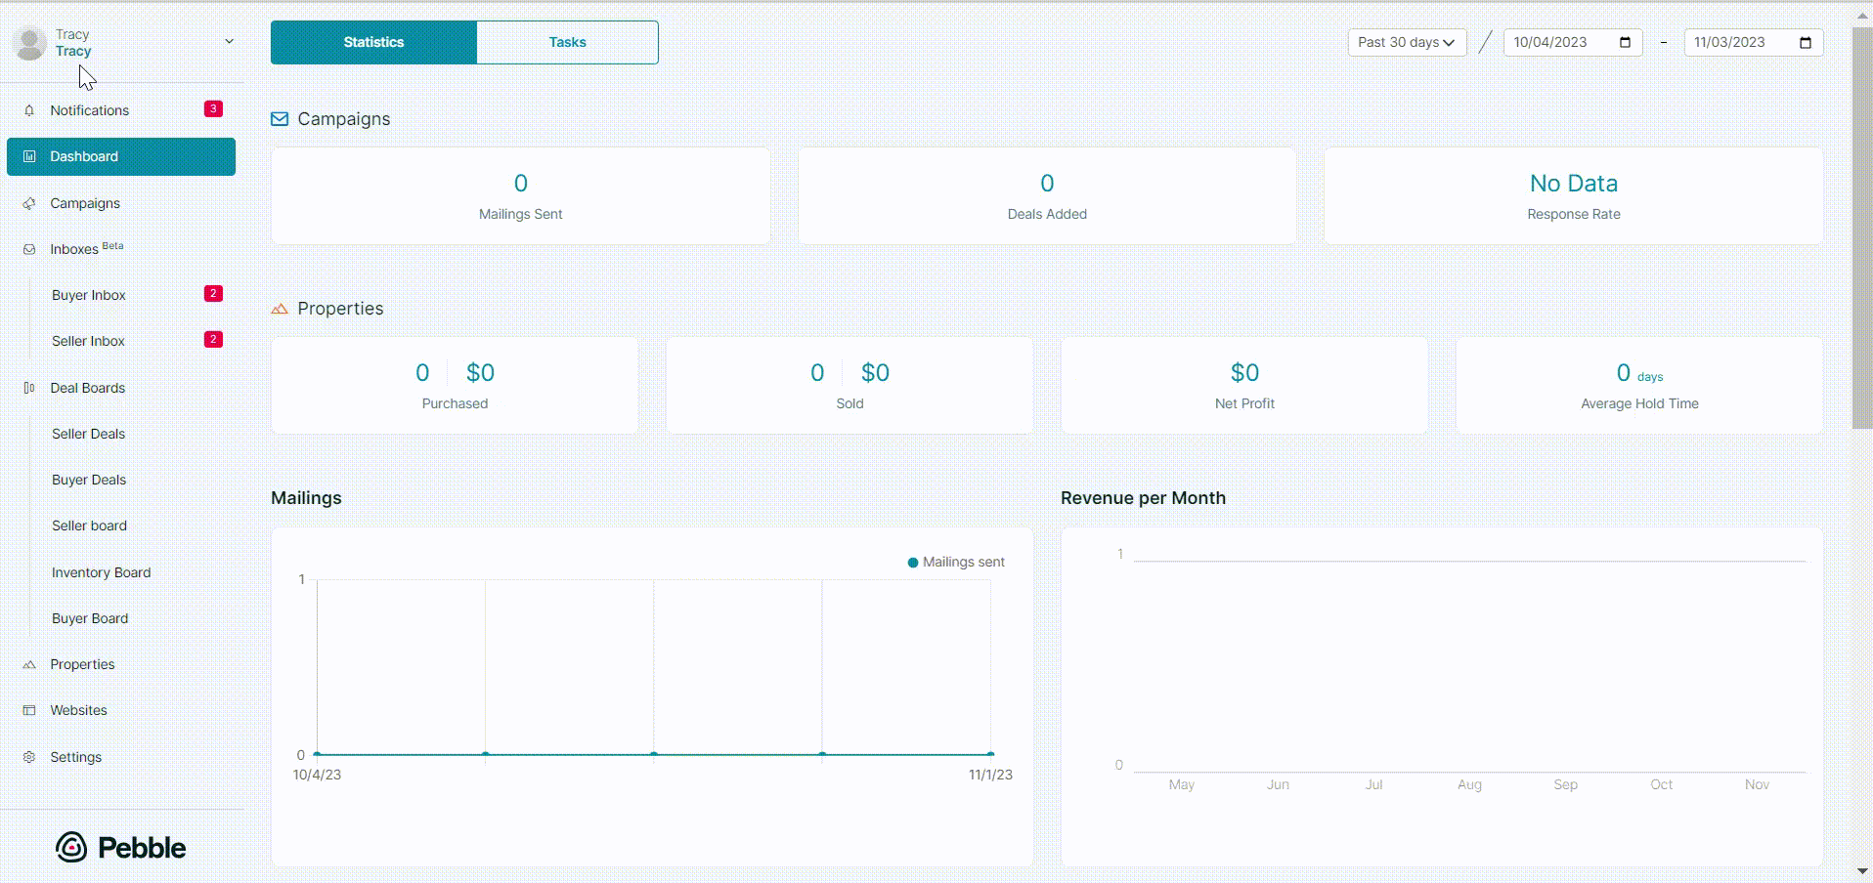This screenshot has width=1873, height=883.
Task: Open Properties in the sidebar
Action: tap(121, 664)
